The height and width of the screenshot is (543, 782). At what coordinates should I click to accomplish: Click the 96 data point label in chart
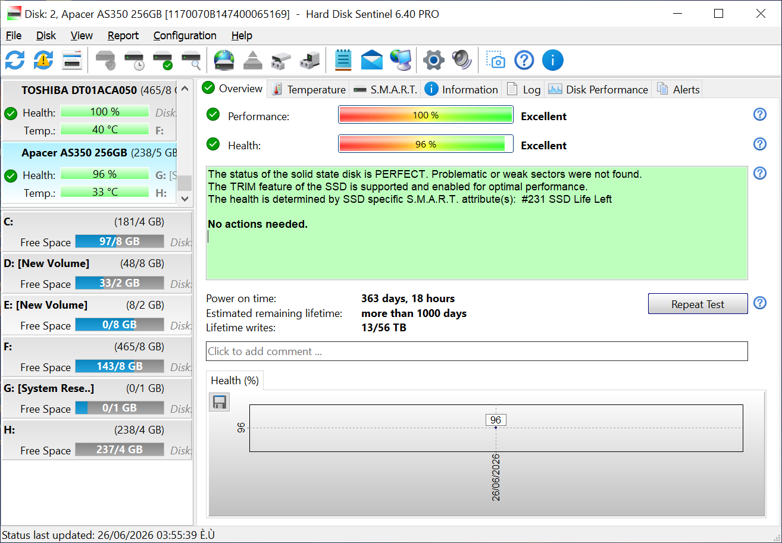496,420
